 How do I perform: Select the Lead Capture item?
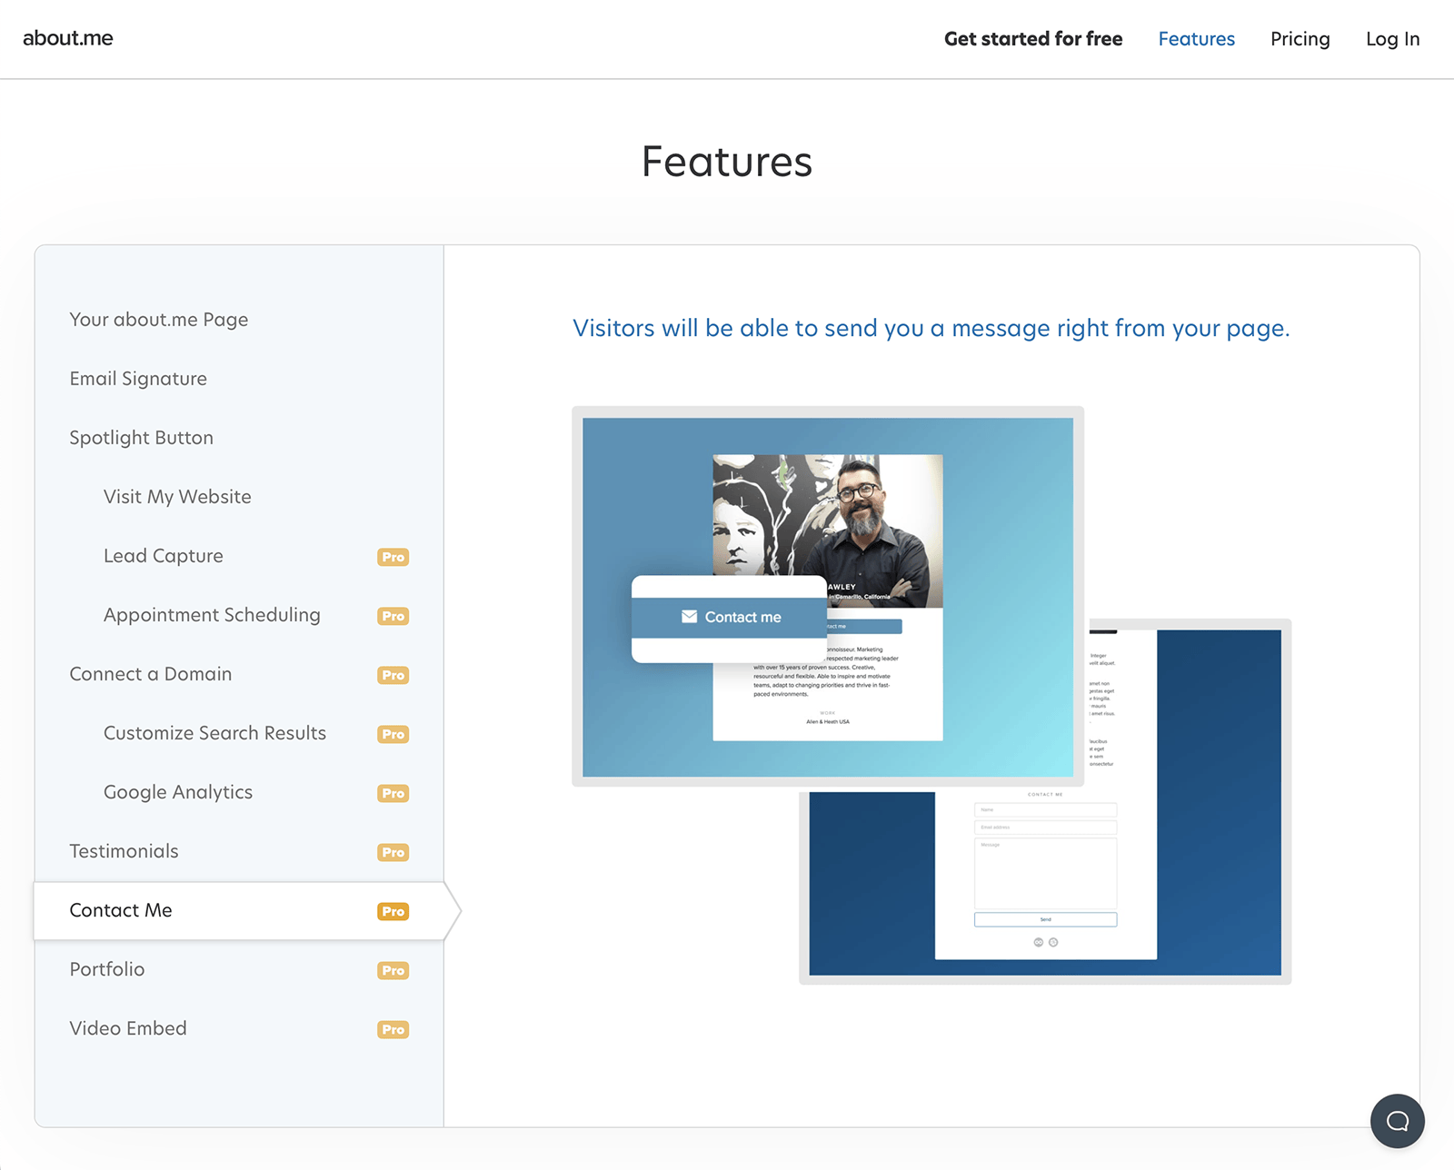(164, 556)
